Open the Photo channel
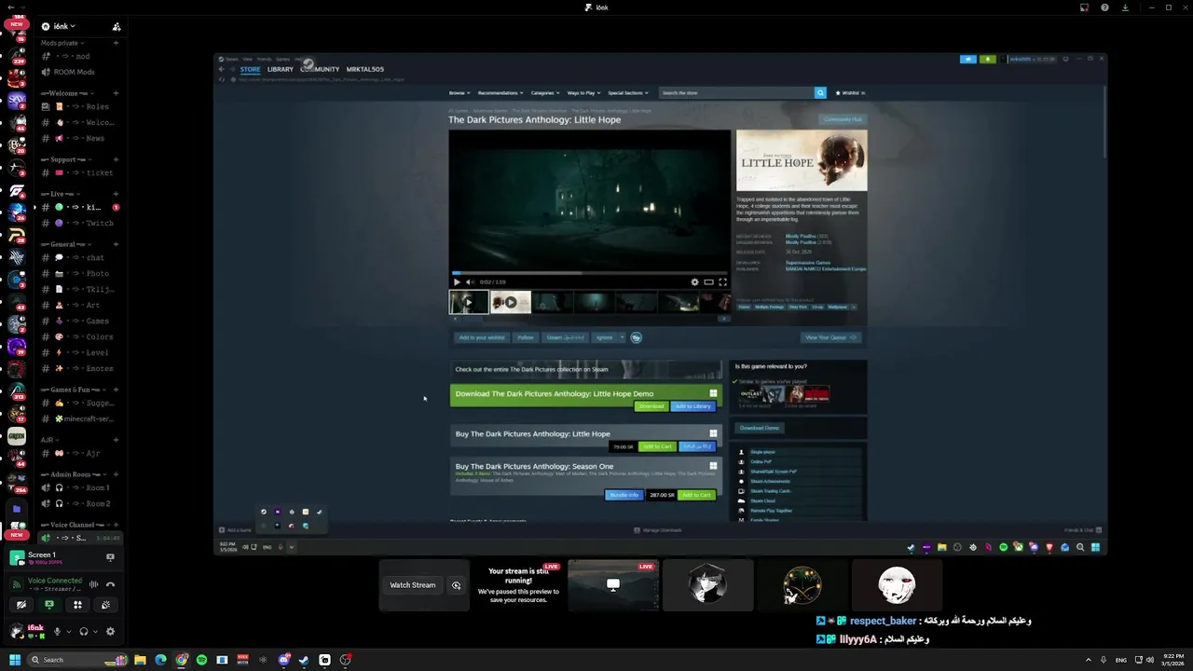The height and width of the screenshot is (671, 1193). pos(81,273)
